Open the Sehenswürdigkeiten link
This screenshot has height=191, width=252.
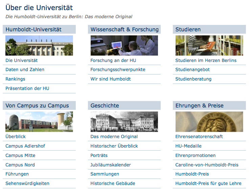pos(27,184)
